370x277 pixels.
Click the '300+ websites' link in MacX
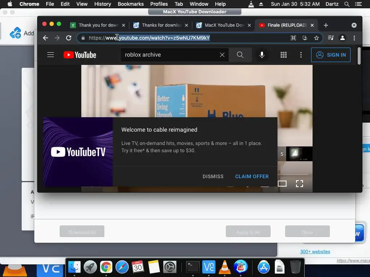(x=315, y=251)
